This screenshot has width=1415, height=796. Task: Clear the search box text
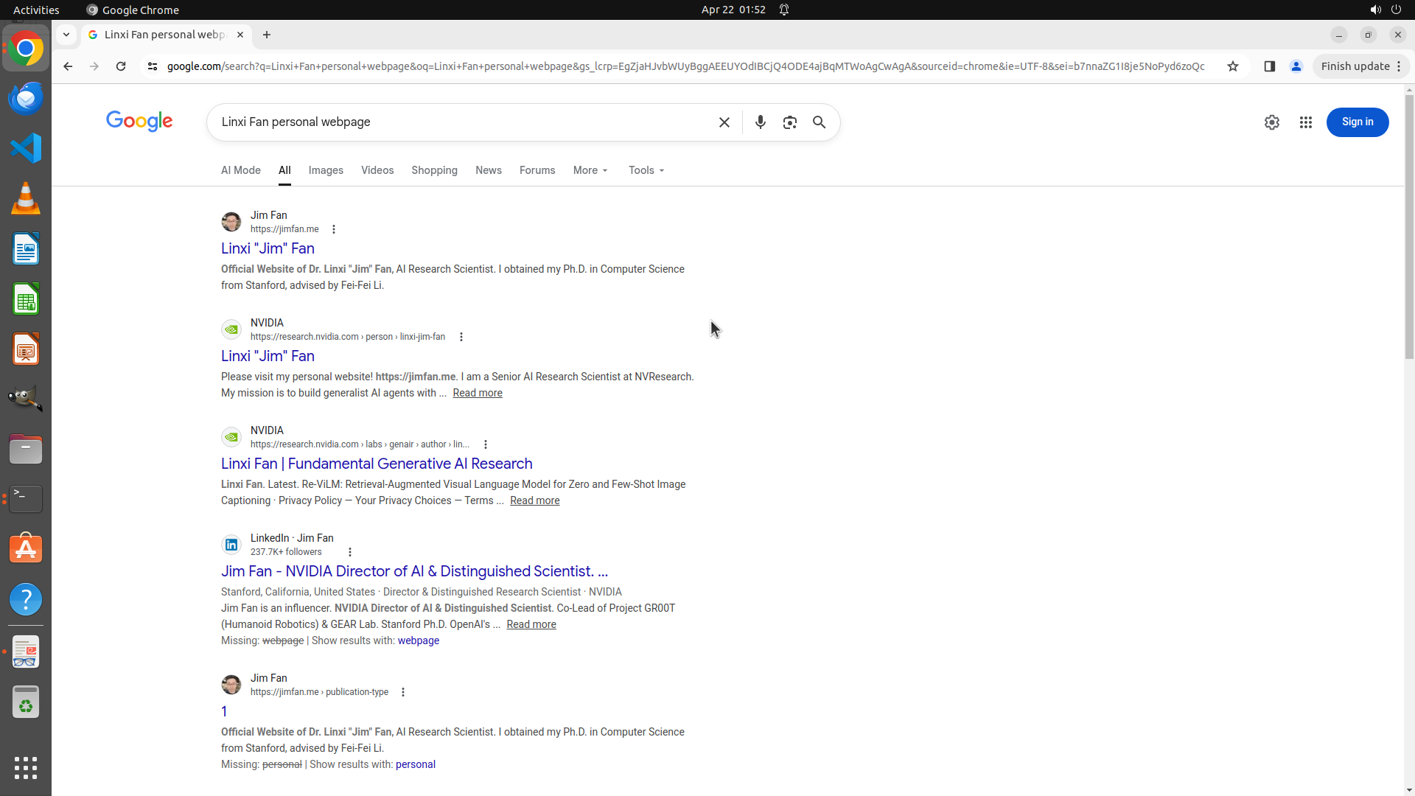(x=724, y=122)
